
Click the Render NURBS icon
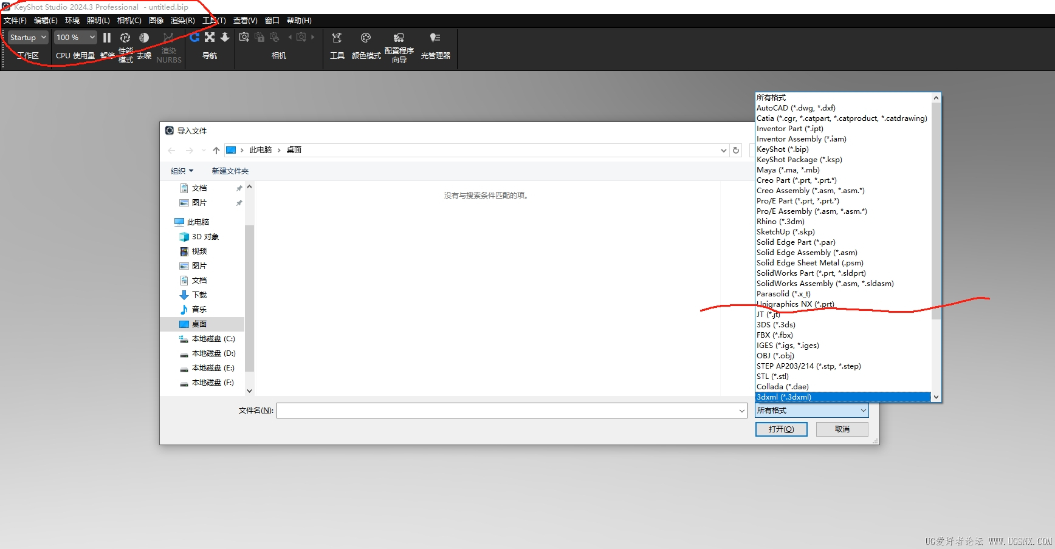168,38
